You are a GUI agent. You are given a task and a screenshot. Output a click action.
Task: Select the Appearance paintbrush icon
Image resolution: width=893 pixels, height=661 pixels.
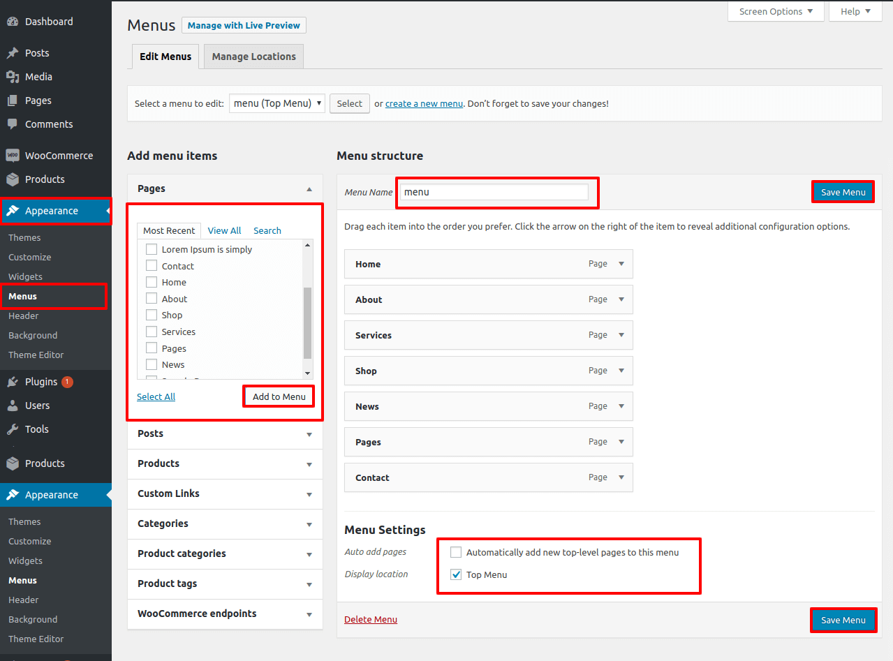pyautogui.click(x=13, y=211)
